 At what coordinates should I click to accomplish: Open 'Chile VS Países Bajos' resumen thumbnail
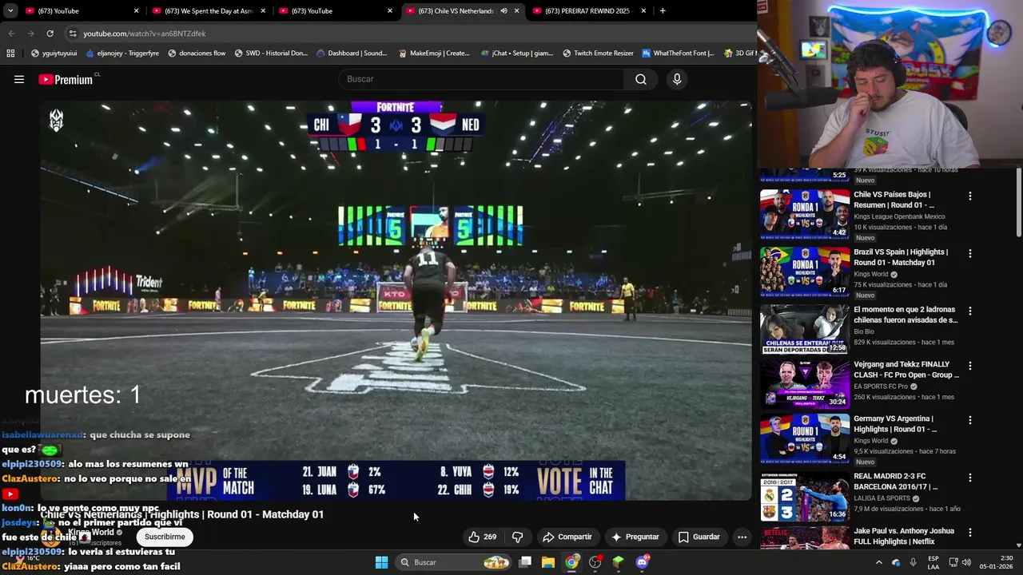pyautogui.click(x=805, y=214)
